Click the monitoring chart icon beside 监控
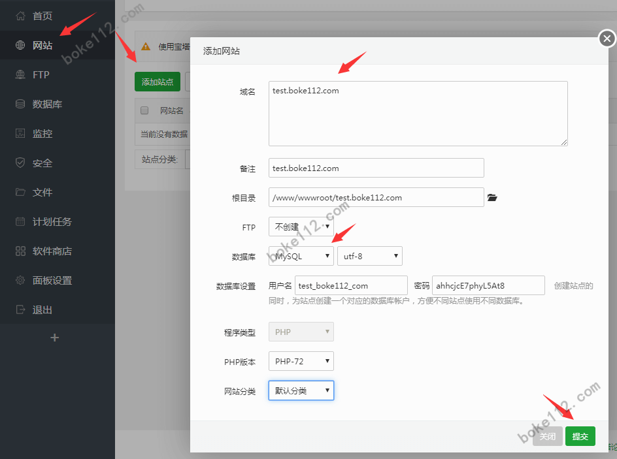Viewport: 617px width, 459px height. (20, 134)
